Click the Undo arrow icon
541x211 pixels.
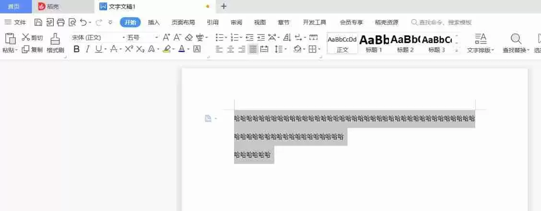click(83, 22)
